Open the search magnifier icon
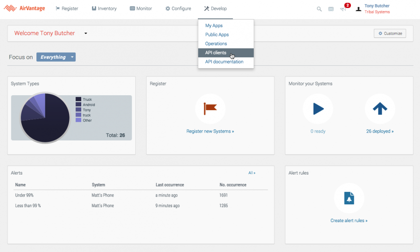The image size is (420, 252). [319, 9]
